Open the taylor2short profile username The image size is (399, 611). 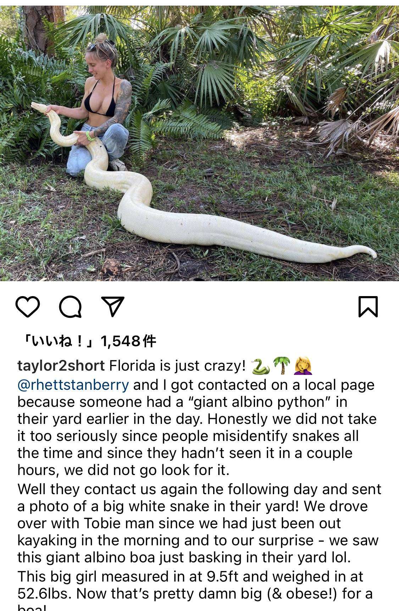61,366
